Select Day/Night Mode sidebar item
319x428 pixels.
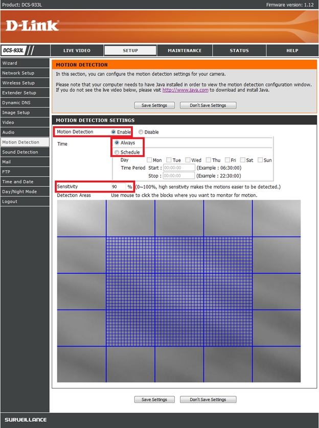(19, 192)
